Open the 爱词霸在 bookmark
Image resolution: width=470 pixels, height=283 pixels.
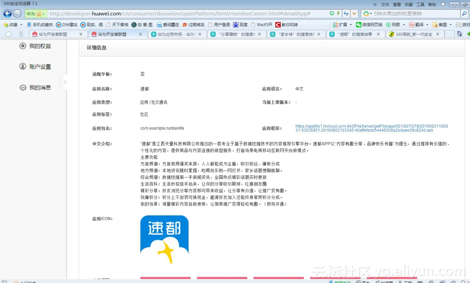168,25
